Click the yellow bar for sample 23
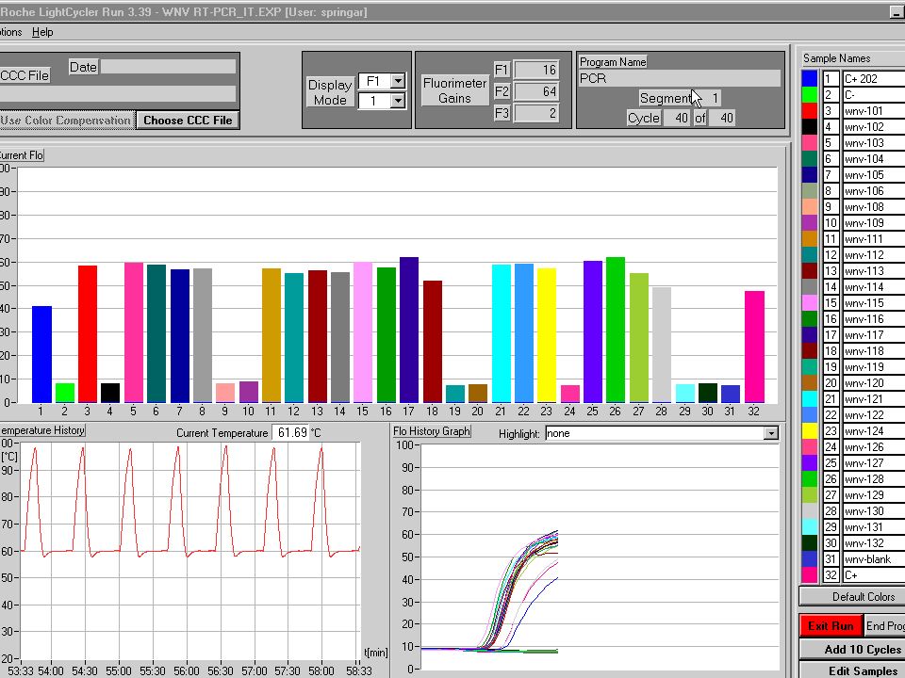The height and width of the screenshot is (678, 905). coord(547,335)
